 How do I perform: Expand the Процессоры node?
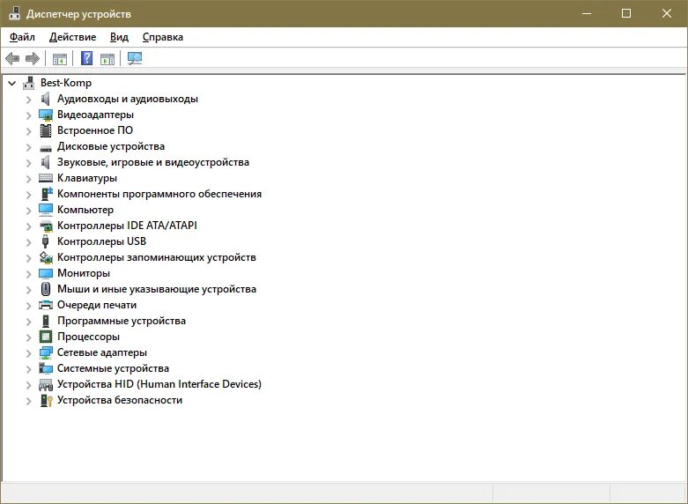(x=28, y=337)
